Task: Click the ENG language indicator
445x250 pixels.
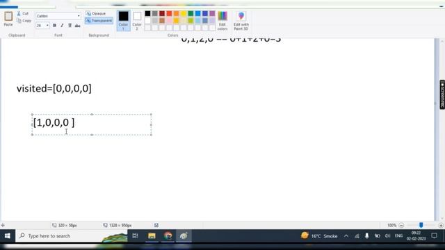Action: [x=398, y=236]
